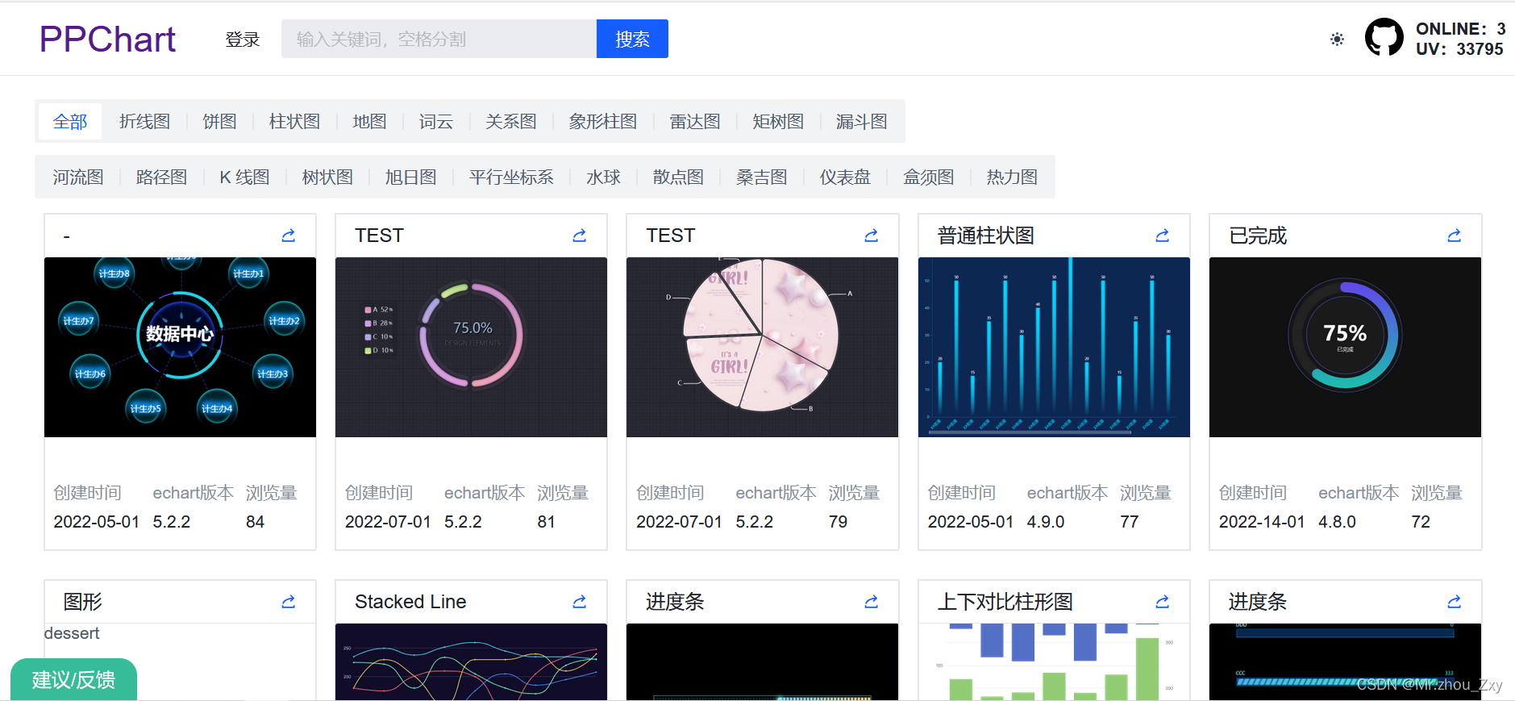Screen dimensions: 1515x701
Task: Select the 旭日图 category tab
Action: click(x=411, y=177)
